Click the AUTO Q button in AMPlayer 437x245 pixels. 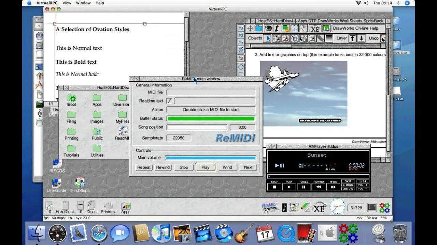point(348,189)
